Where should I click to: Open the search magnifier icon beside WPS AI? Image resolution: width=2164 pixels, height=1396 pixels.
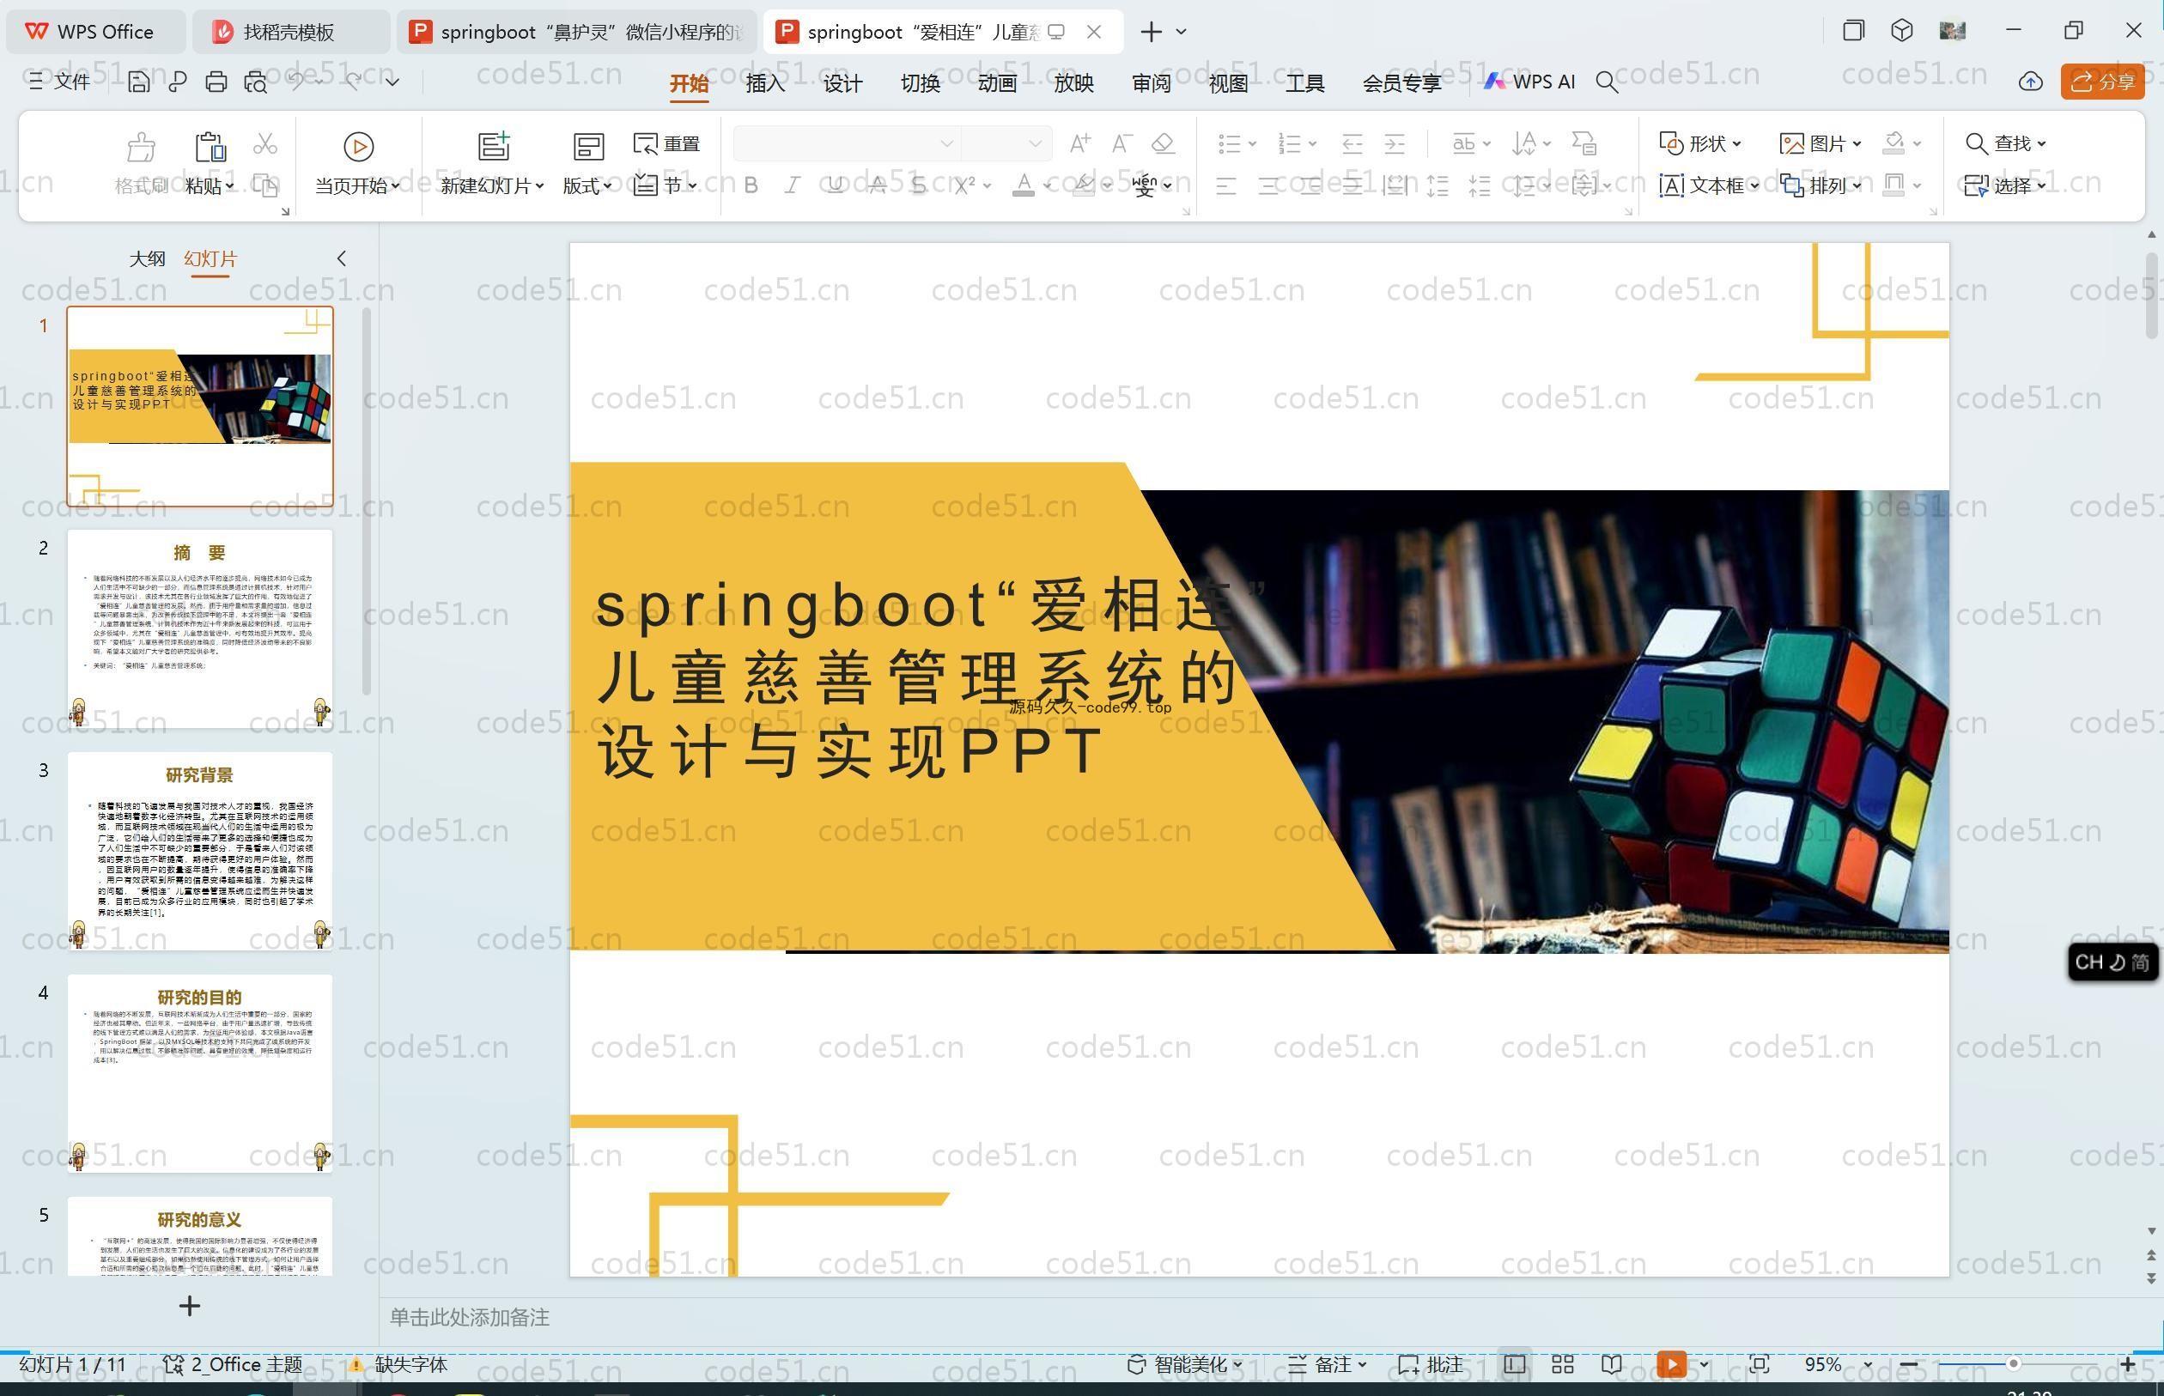point(1607,82)
